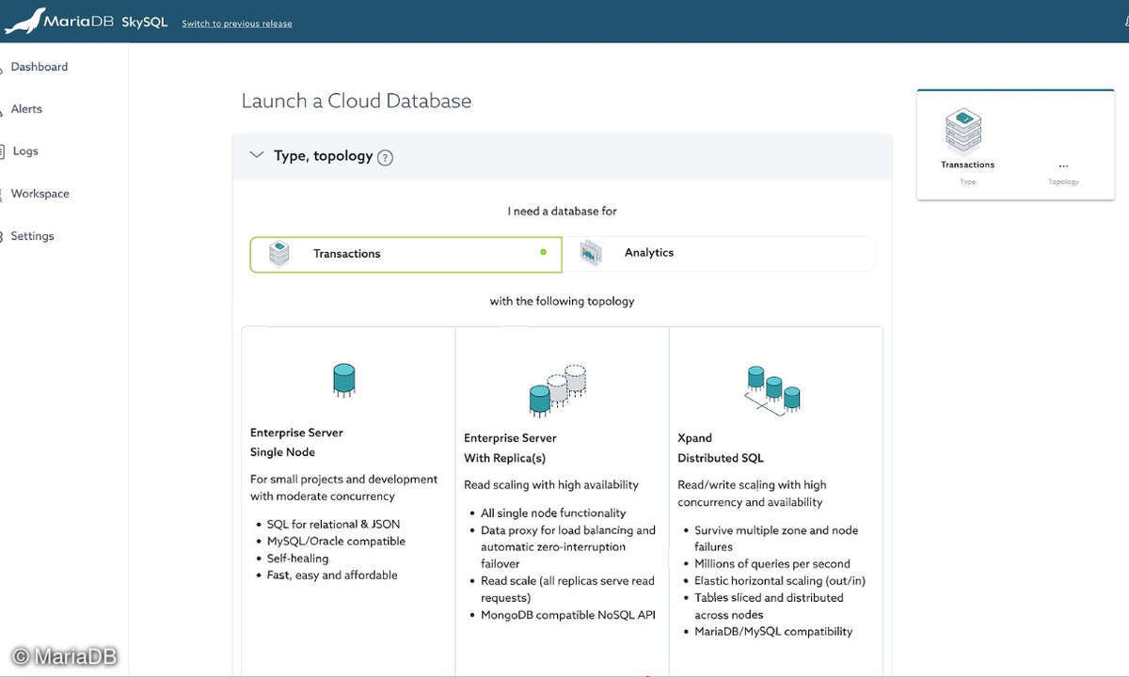Select Enterprise Server Single Node topology

coord(348,500)
